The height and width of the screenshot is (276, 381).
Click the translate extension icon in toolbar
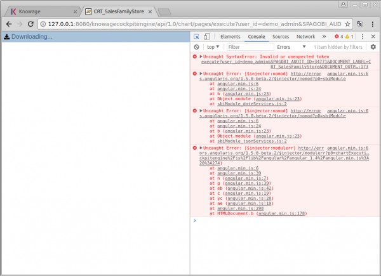(360, 24)
